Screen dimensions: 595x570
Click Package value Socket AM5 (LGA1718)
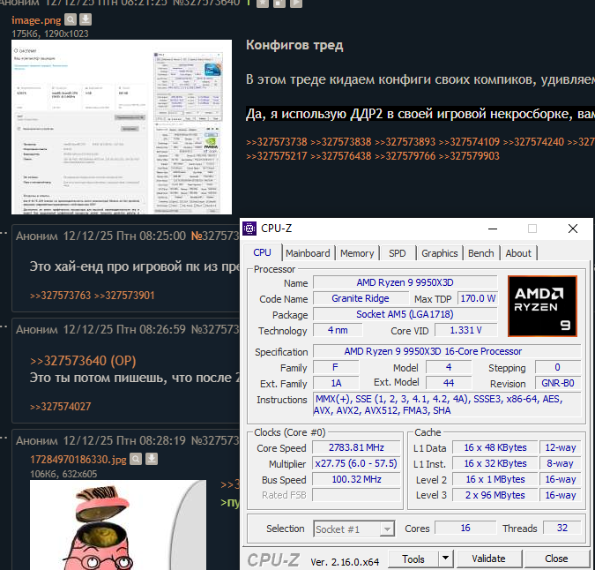pyautogui.click(x=405, y=314)
